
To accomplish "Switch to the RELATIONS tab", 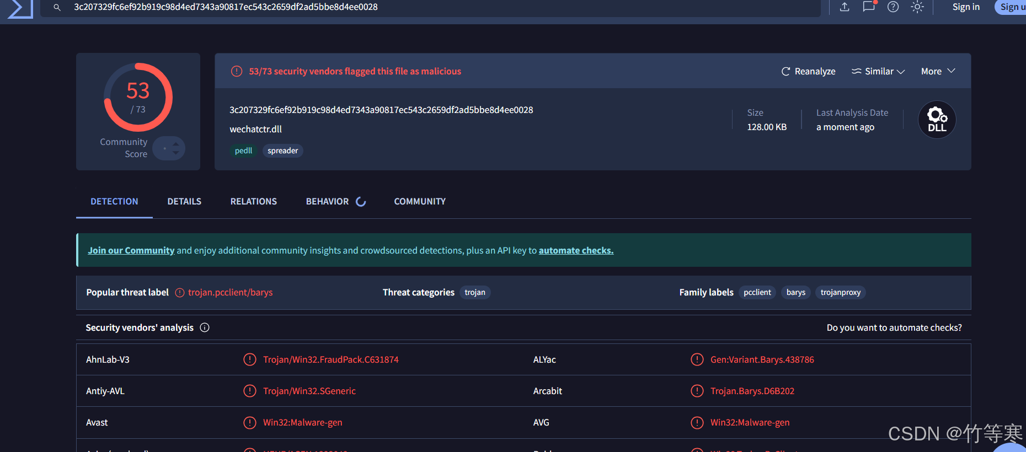I will click(x=254, y=202).
